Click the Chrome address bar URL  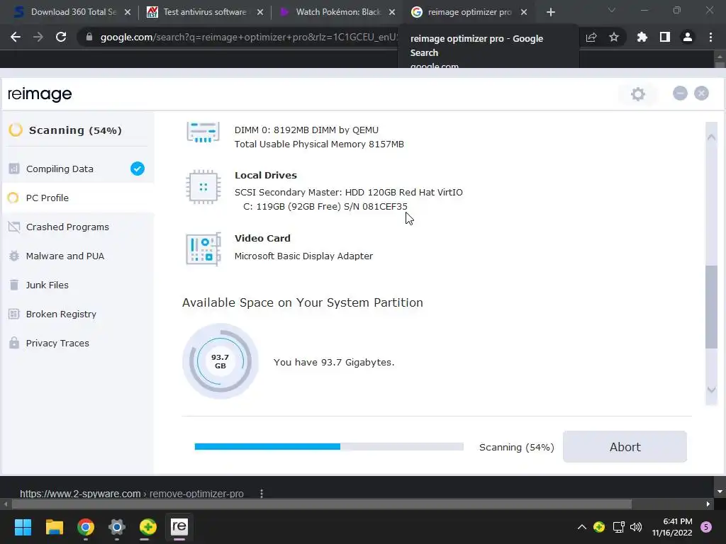pos(248,37)
